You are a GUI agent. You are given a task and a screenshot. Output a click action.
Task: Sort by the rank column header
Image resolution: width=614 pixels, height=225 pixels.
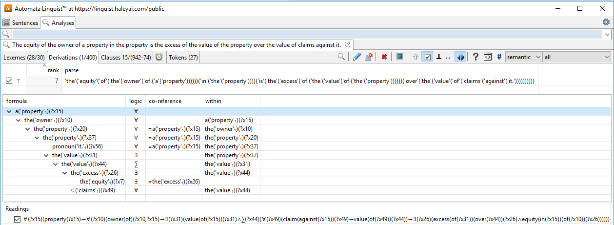pyautogui.click(x=53, y=70)
